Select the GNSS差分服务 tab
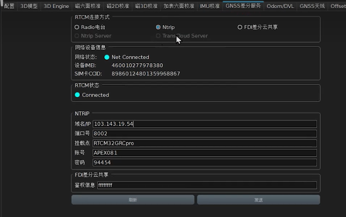The width and height of the screenshot is (346, 217). [243, 6]
